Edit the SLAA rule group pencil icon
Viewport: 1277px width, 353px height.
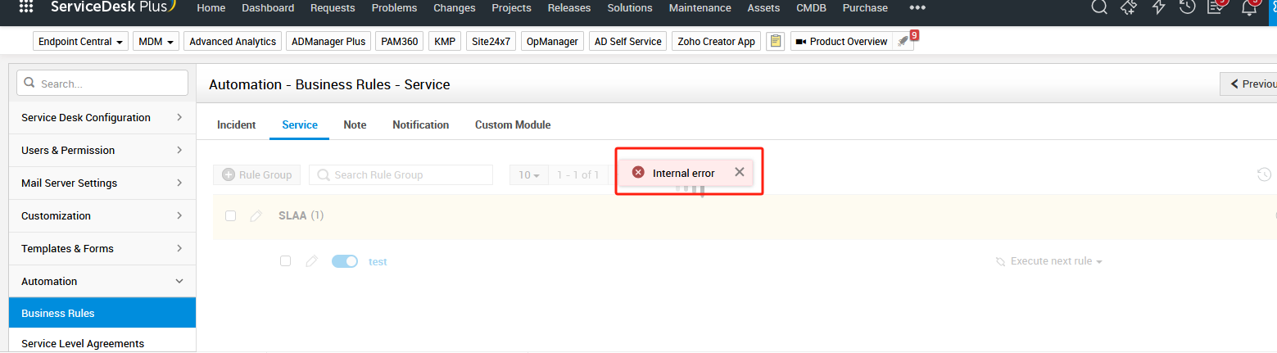coord(256,215)
